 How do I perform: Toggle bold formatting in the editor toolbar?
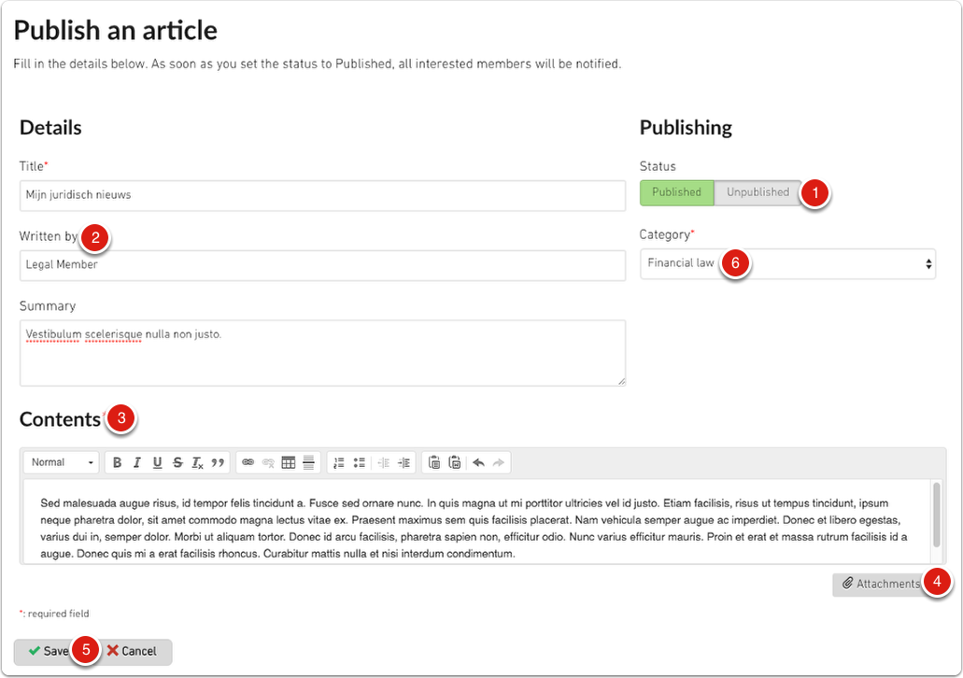[118, 462]
